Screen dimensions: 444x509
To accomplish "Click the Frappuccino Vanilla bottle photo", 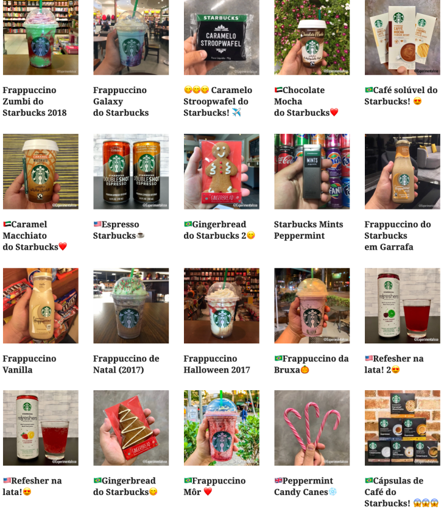I will click(41, 306).
